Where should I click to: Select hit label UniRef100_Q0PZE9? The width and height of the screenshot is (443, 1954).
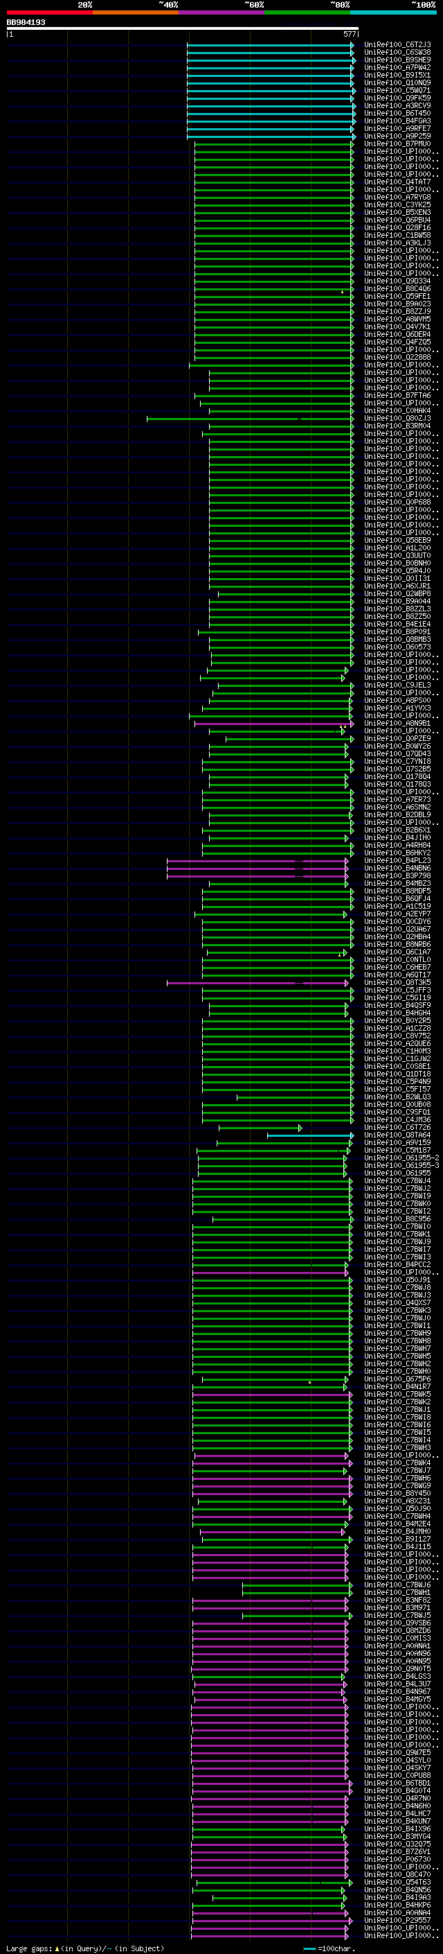coord(397,739)
